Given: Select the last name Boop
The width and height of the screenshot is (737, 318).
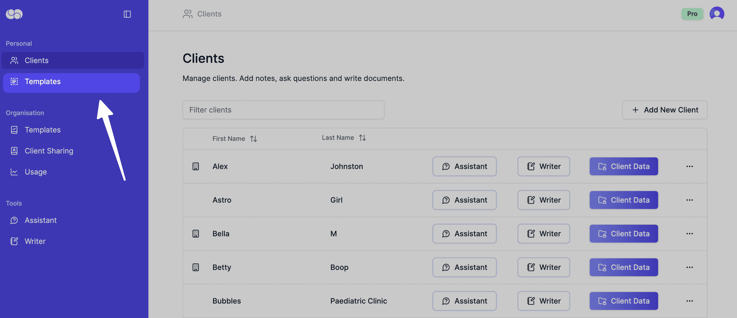Looking at the screenshot, I should click(x=339, y=268).
